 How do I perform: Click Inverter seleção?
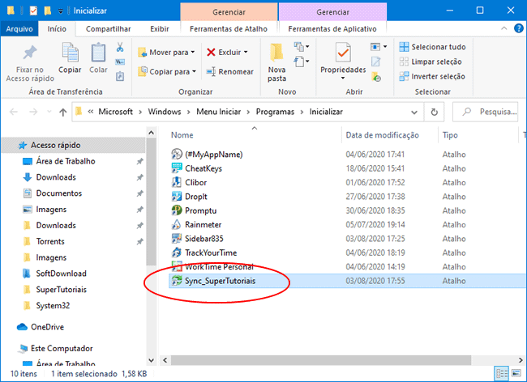[x=432, y=76]
